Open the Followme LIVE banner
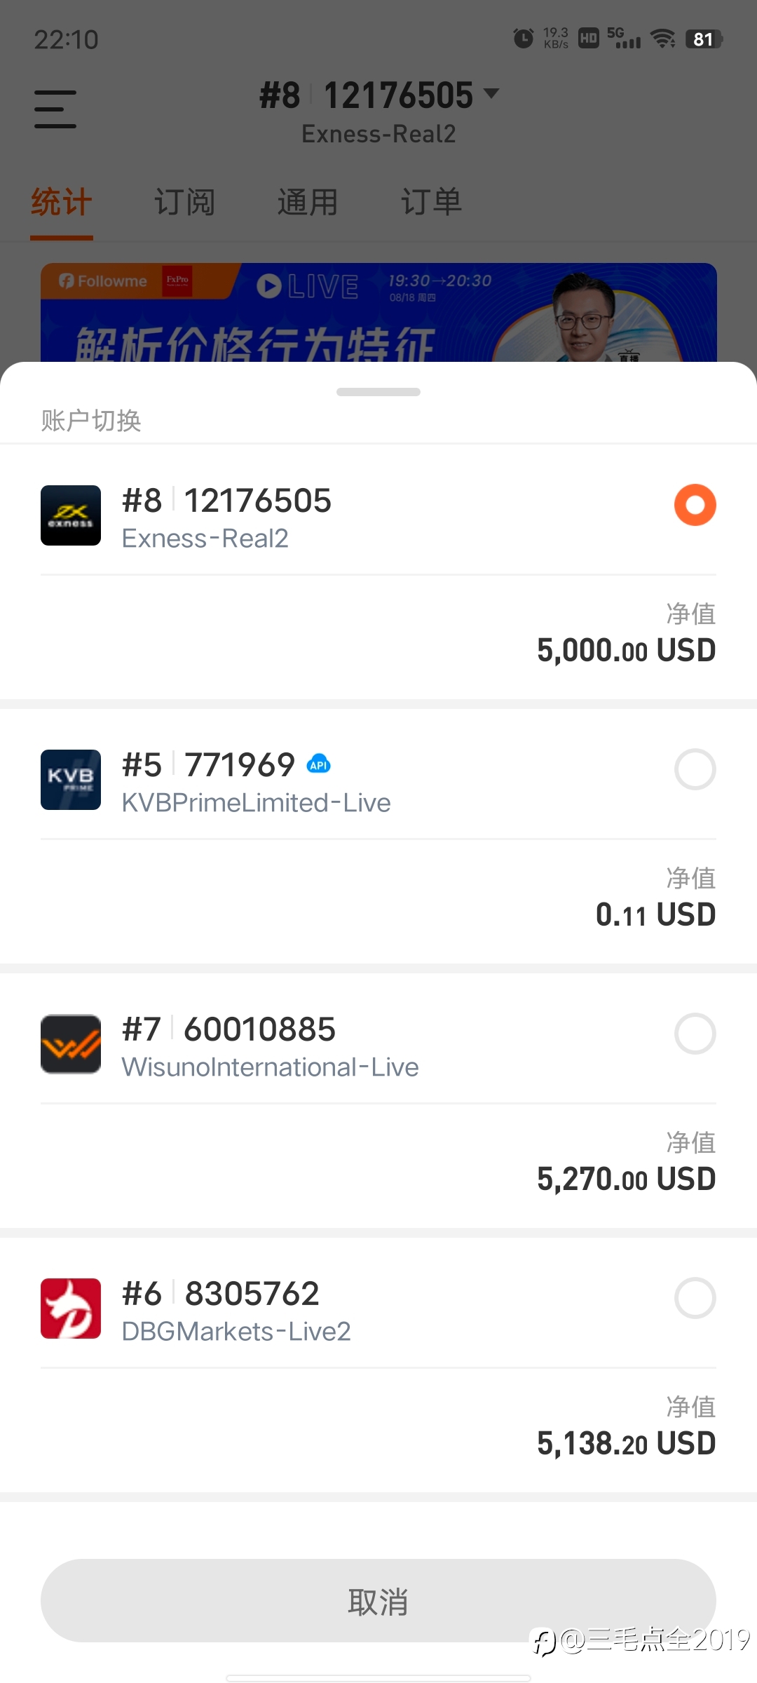 pyautogui.click(x=378, y=313)
